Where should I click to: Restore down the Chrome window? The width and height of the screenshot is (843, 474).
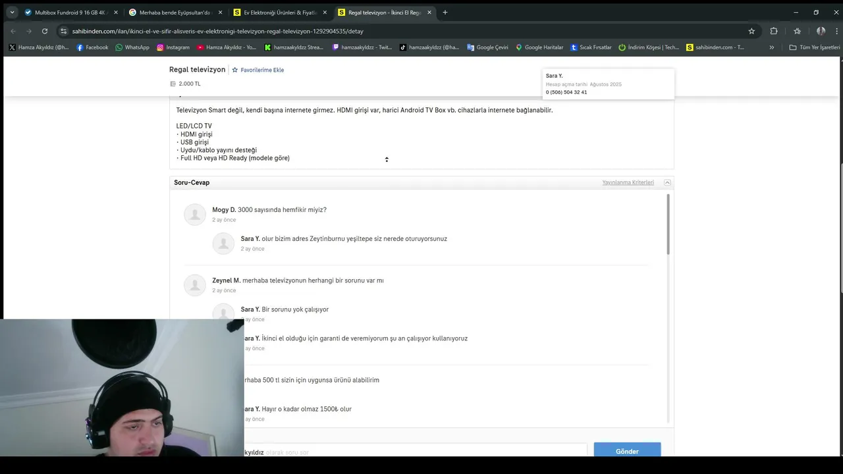816,13
